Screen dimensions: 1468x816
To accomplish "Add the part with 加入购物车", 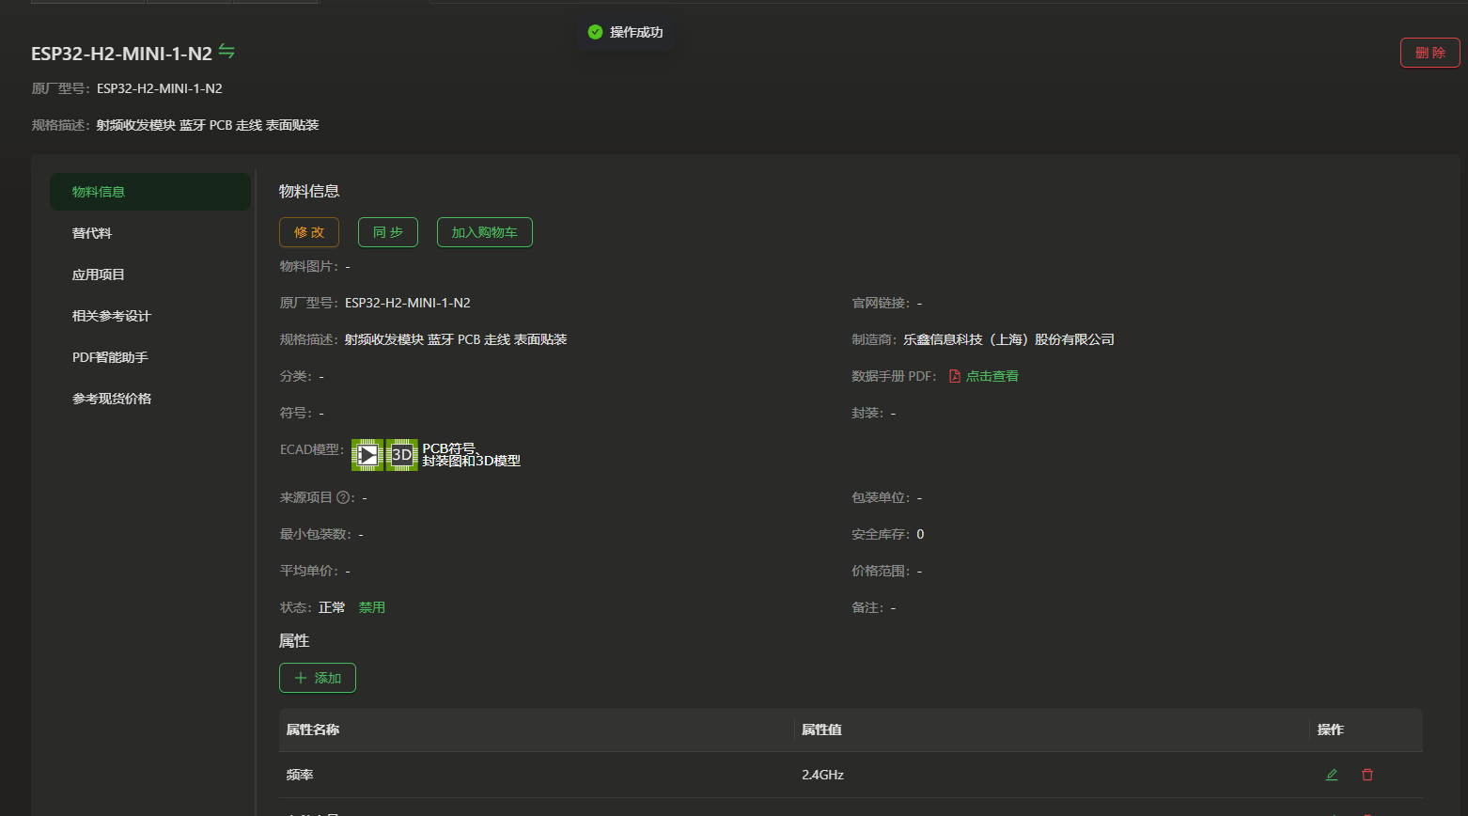I will click(x=485, y=232).
